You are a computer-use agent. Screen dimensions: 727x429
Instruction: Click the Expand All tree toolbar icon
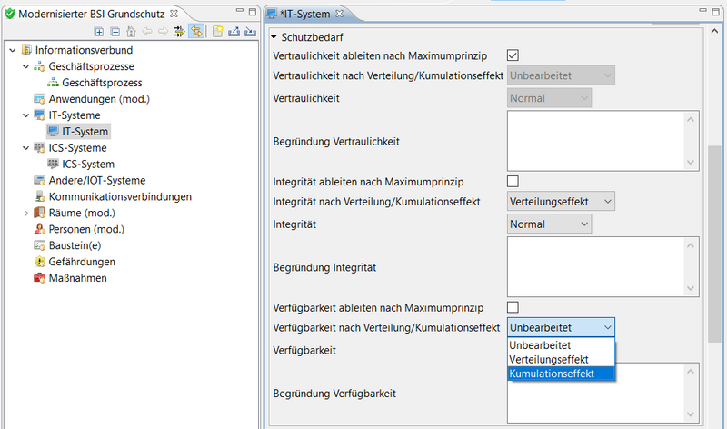click(x=99, y=32)
